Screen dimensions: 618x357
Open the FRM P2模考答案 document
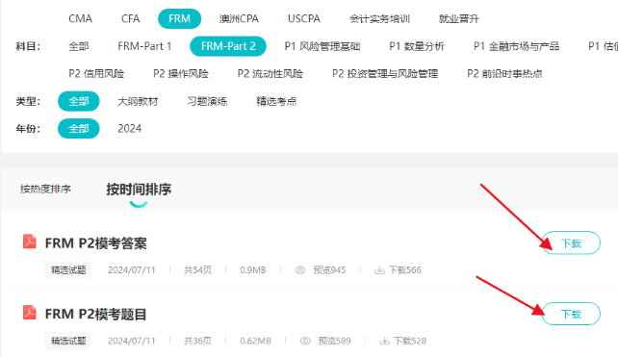tap(95, 243)
